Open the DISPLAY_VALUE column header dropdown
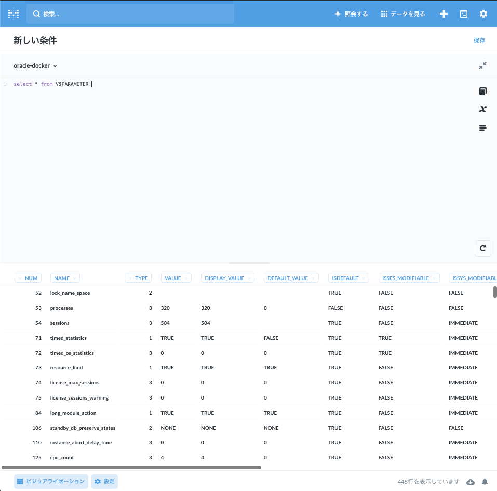The width and height of the screenshot is (497, 491). (227, 278)
